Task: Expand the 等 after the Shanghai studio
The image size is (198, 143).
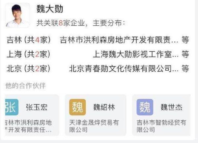Action: pos(185,54)
